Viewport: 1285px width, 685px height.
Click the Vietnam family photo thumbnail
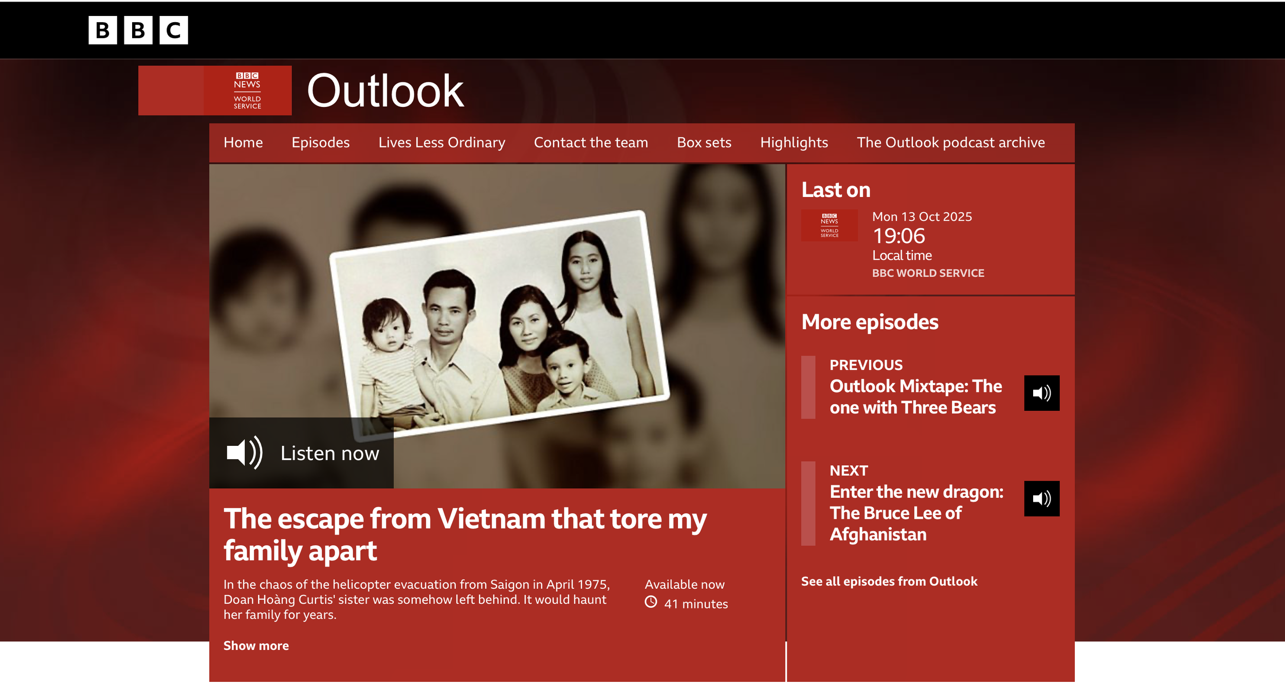tap(497, 326)
